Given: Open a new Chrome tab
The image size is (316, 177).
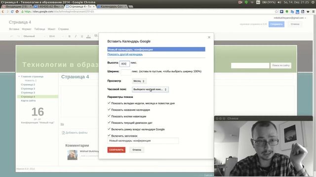Looking at the screenshot, I should click(131, 6).
